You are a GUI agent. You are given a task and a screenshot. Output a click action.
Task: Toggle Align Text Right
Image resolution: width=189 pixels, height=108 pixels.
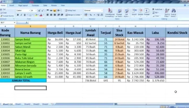55,15
